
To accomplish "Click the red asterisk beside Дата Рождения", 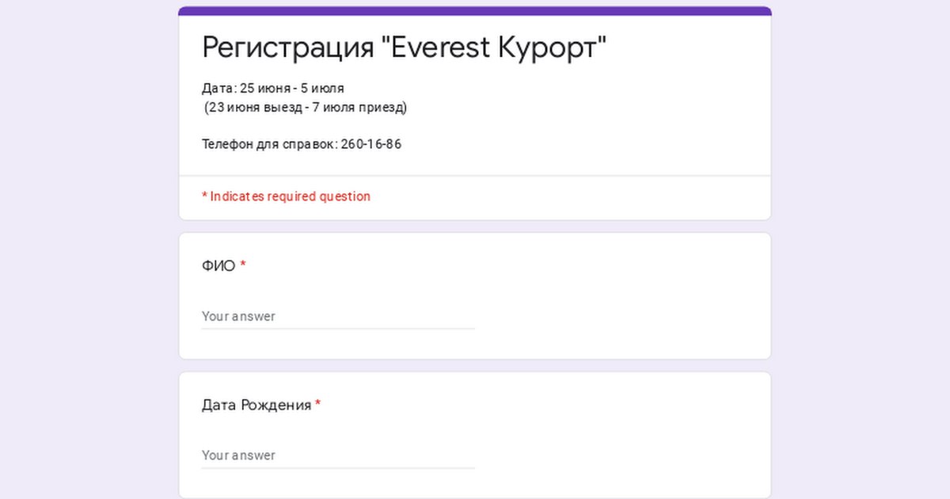I will click(318, 404).
